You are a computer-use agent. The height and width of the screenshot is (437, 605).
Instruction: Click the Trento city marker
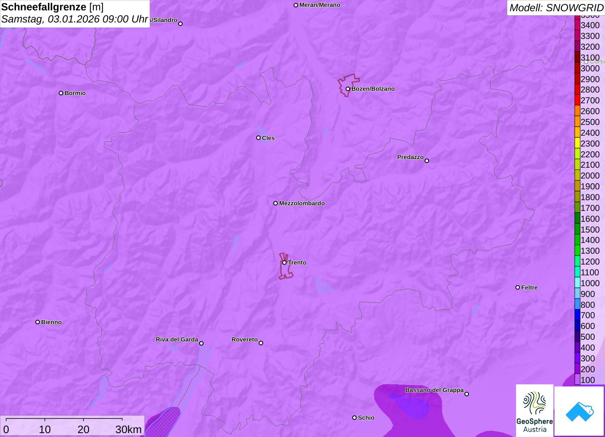(x=284, y=262)
